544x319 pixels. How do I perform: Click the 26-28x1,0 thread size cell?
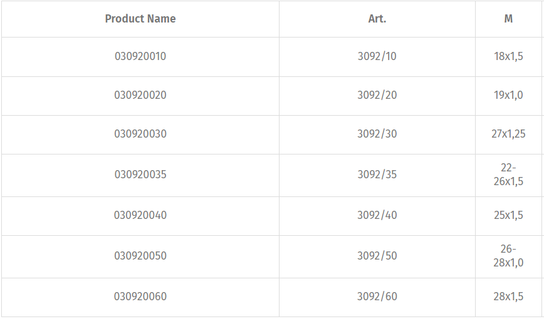pos(508,256)
